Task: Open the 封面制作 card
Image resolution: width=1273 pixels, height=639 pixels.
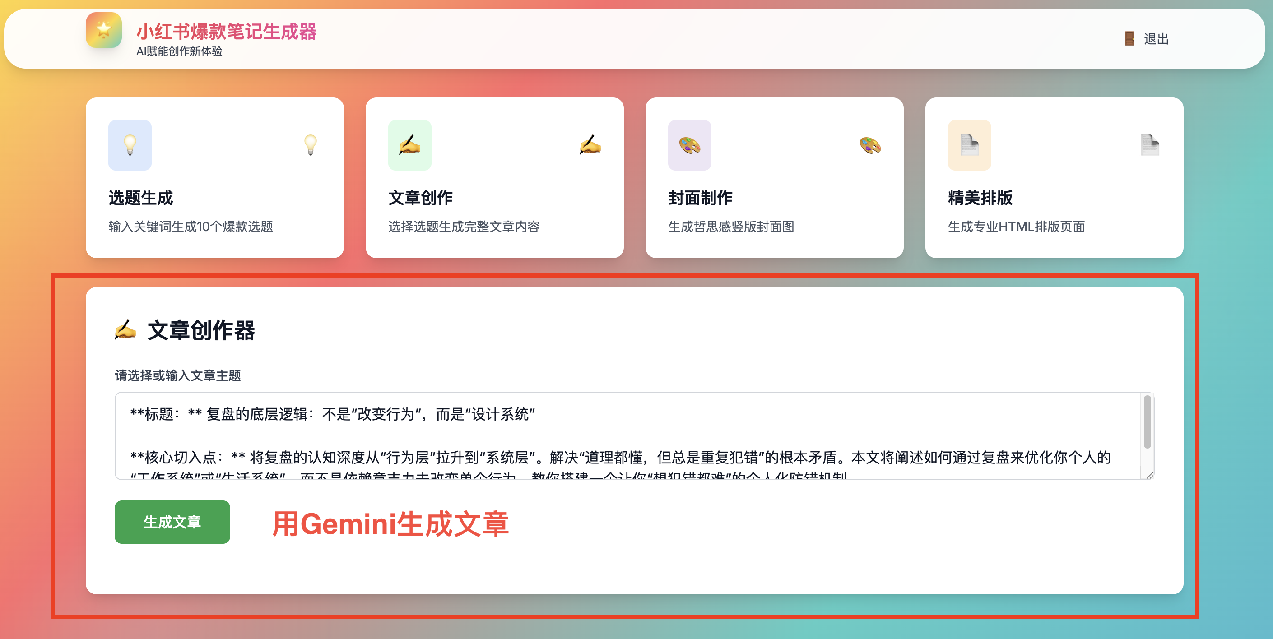Action: 774,177
